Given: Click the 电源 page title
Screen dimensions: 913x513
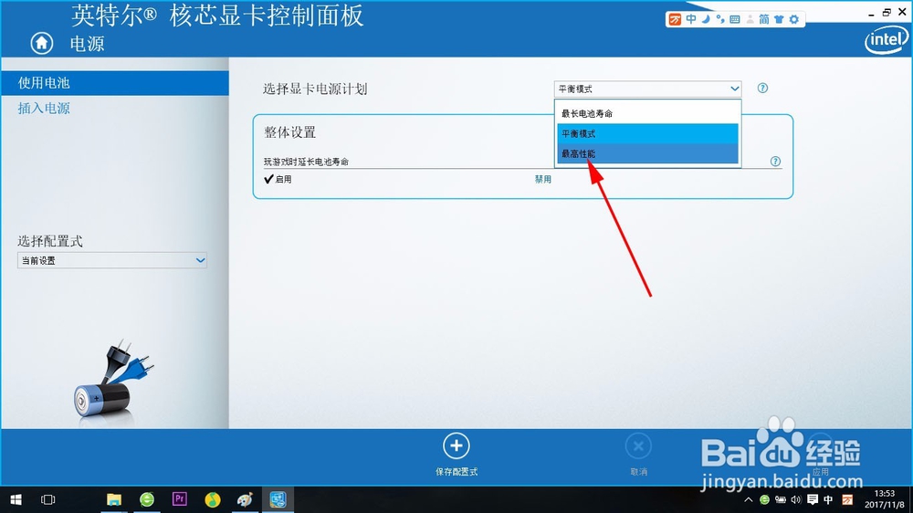Looking at the screenshot, I should click(87, 44).
